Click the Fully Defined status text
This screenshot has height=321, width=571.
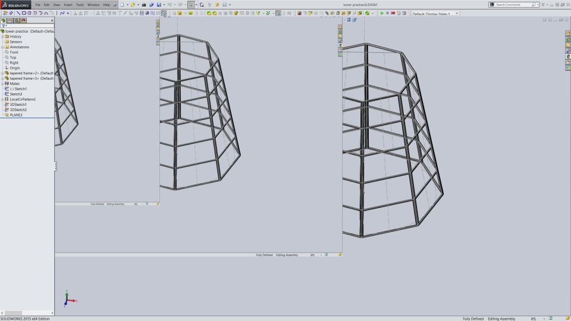point(473,319)
